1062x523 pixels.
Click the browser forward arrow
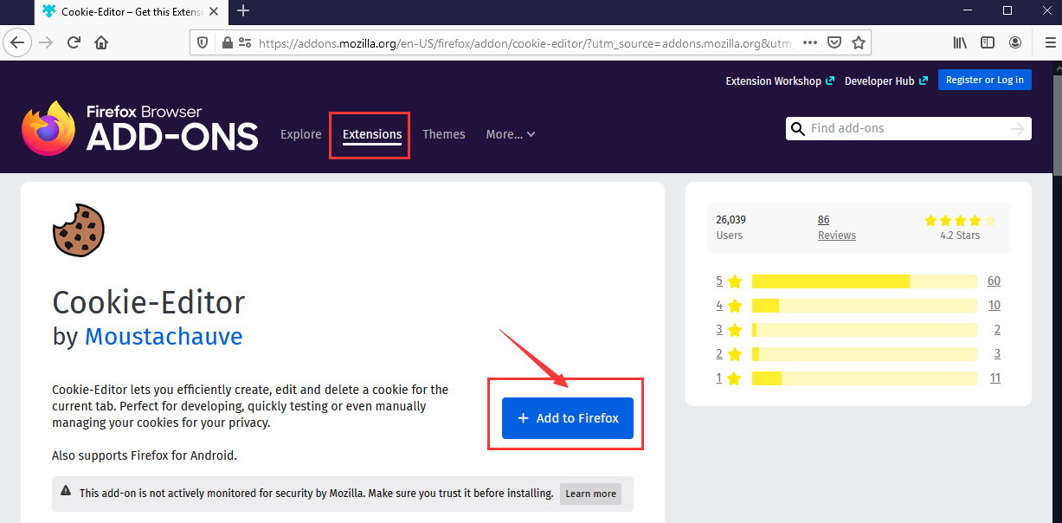(46, 42)
